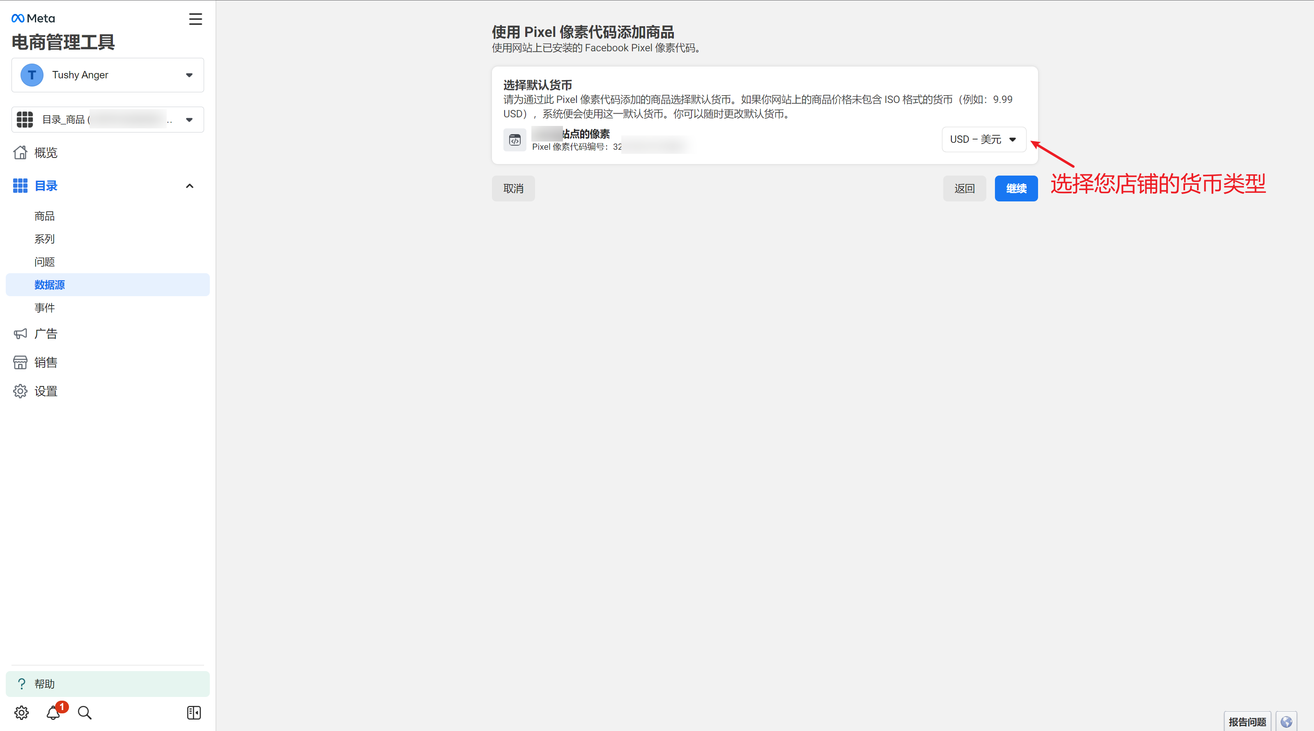The height and width of the screenshot is (731, 1314).
Task: Open 销售 section
Action: 46,363
